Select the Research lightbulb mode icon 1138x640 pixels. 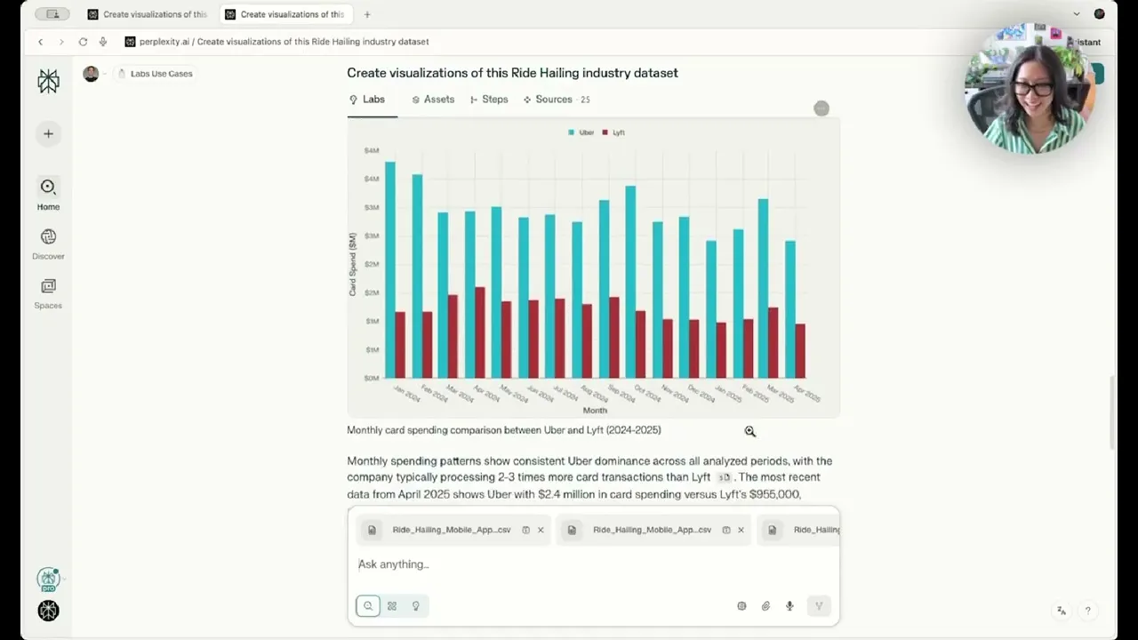[x=415, y=605]
